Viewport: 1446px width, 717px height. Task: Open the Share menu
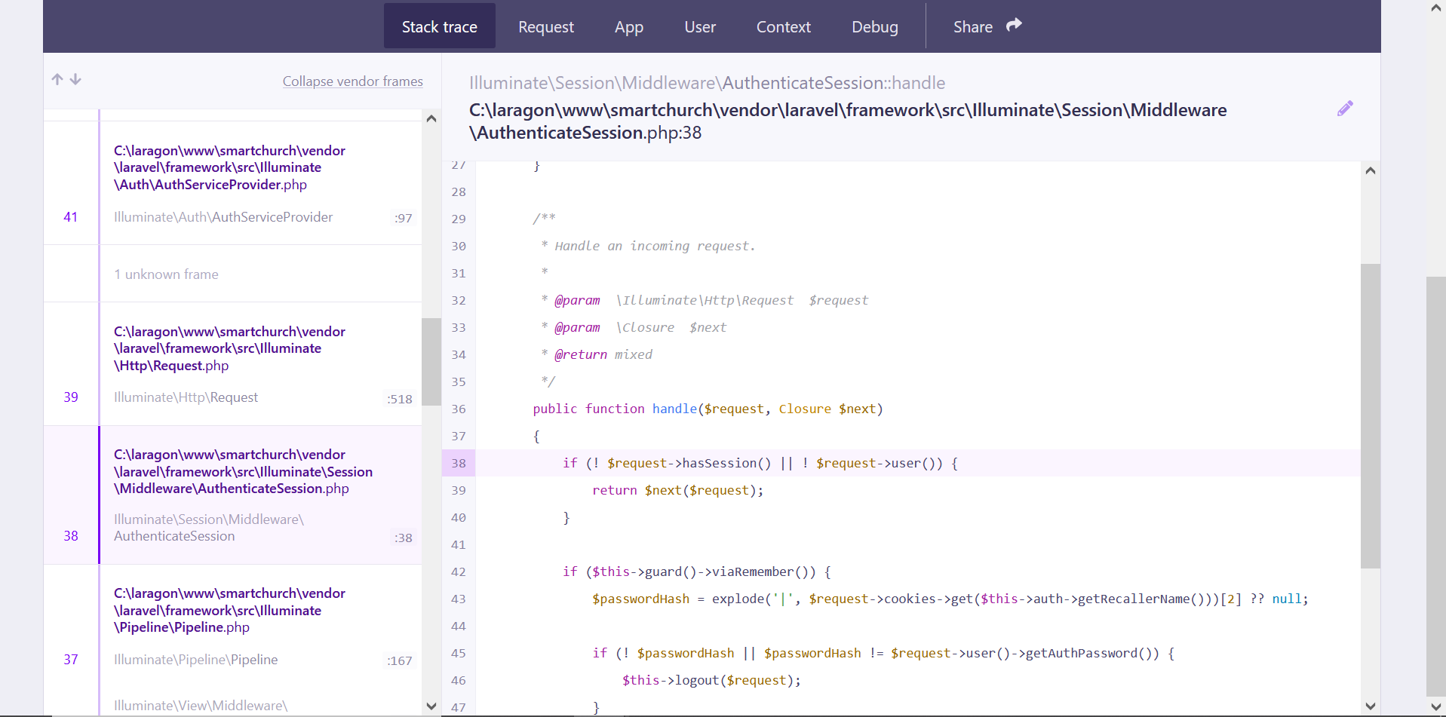point(987,26)
